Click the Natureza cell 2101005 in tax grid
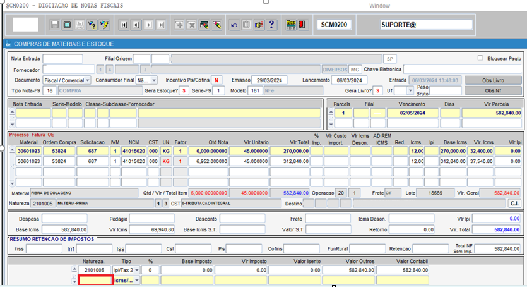This screenshot has height=287, width=527. coord(95,270)
